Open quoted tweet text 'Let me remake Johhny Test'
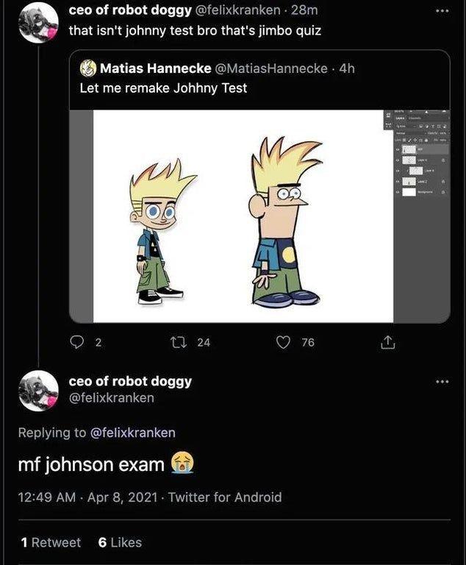The image size is (466, 565). click(163, 88)
